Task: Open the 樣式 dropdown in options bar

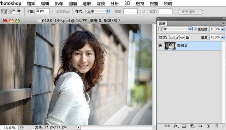Action: point(98,11)
